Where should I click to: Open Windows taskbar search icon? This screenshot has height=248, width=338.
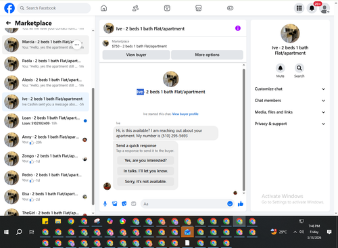(19, 232)
